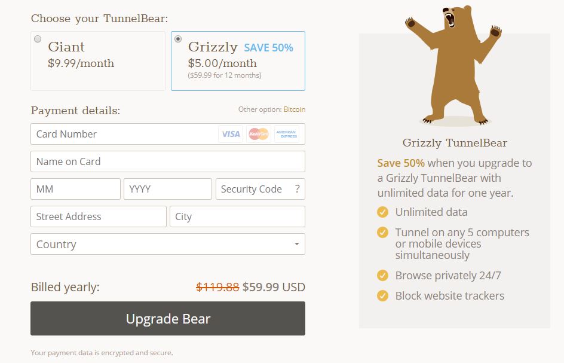Focus the Name on Card field
Screen dimensions: 564x363
point(168,161)
